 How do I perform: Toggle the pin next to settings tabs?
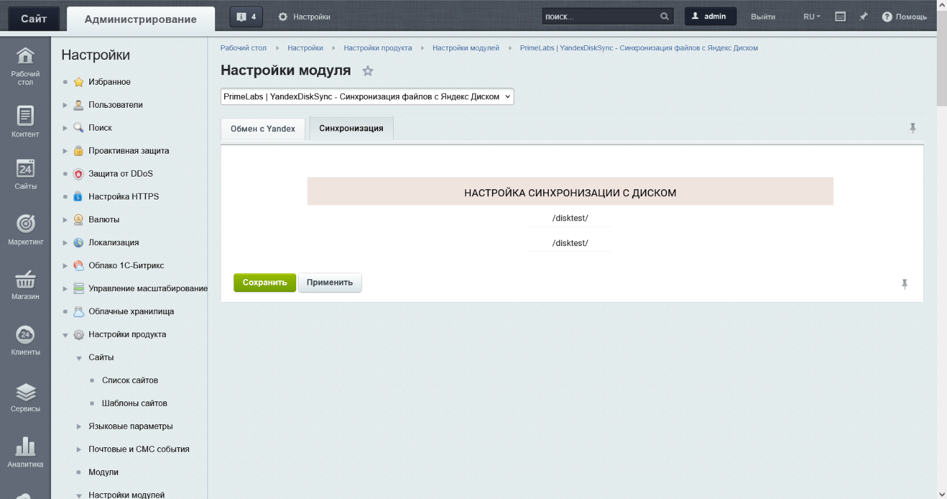click(913, 128)
